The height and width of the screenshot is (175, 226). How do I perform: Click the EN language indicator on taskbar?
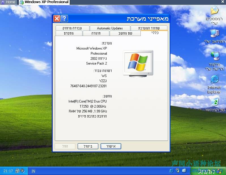(x=33, y=171)
